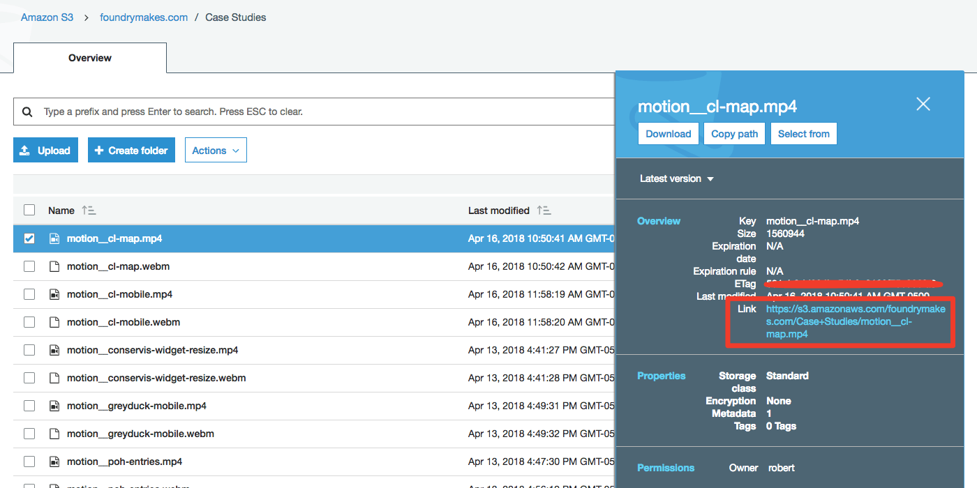The height and width of the screenshot is (488, 977).
Task: Click the Encryption value None
Action: click(779, 401)
